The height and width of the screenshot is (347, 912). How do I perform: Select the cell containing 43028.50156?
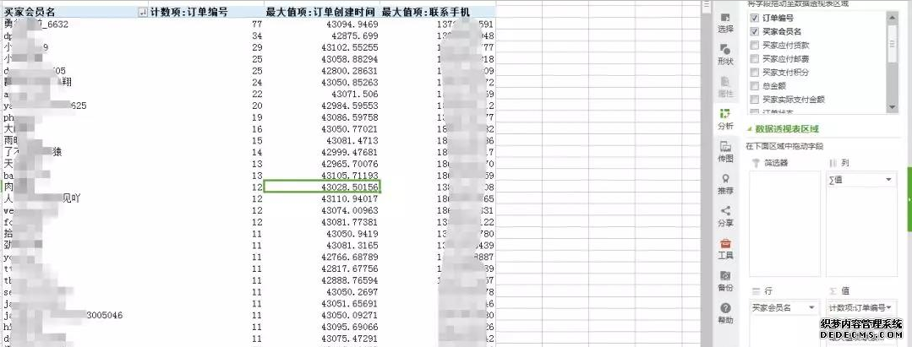(x=322, y=186)
